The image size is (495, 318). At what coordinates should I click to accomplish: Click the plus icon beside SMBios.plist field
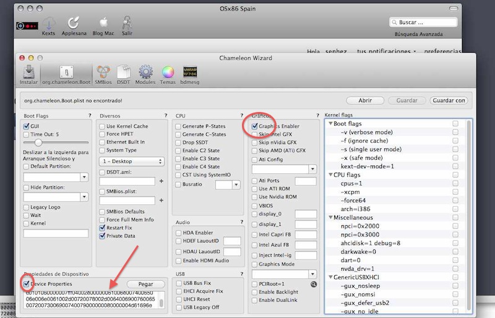tap(161, 200)
